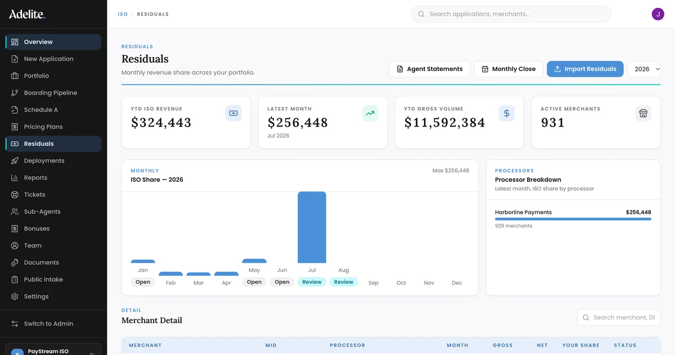The height and width of the screenshot is (355, 675).
Task: Click the Review badge under Jul
Action: point(312,282)
